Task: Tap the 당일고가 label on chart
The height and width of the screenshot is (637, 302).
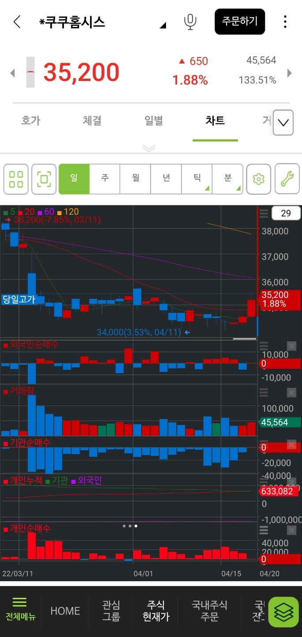Action: click(x=19, y=299)
